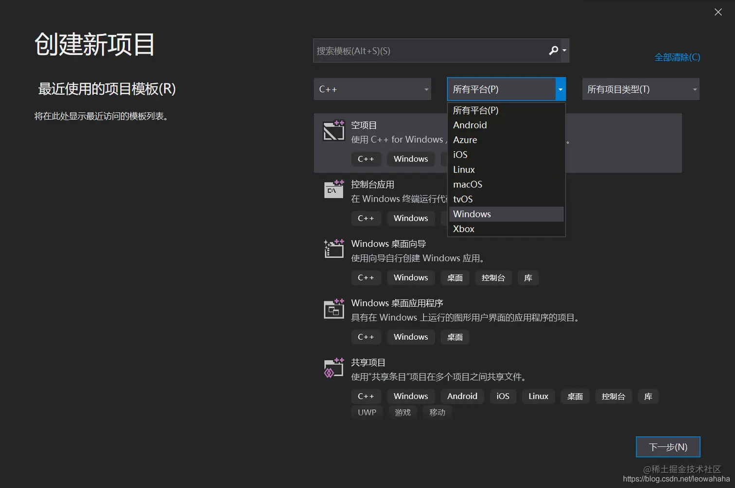Click the 共享项目 (Shared Project) template icon

(333, 368)
